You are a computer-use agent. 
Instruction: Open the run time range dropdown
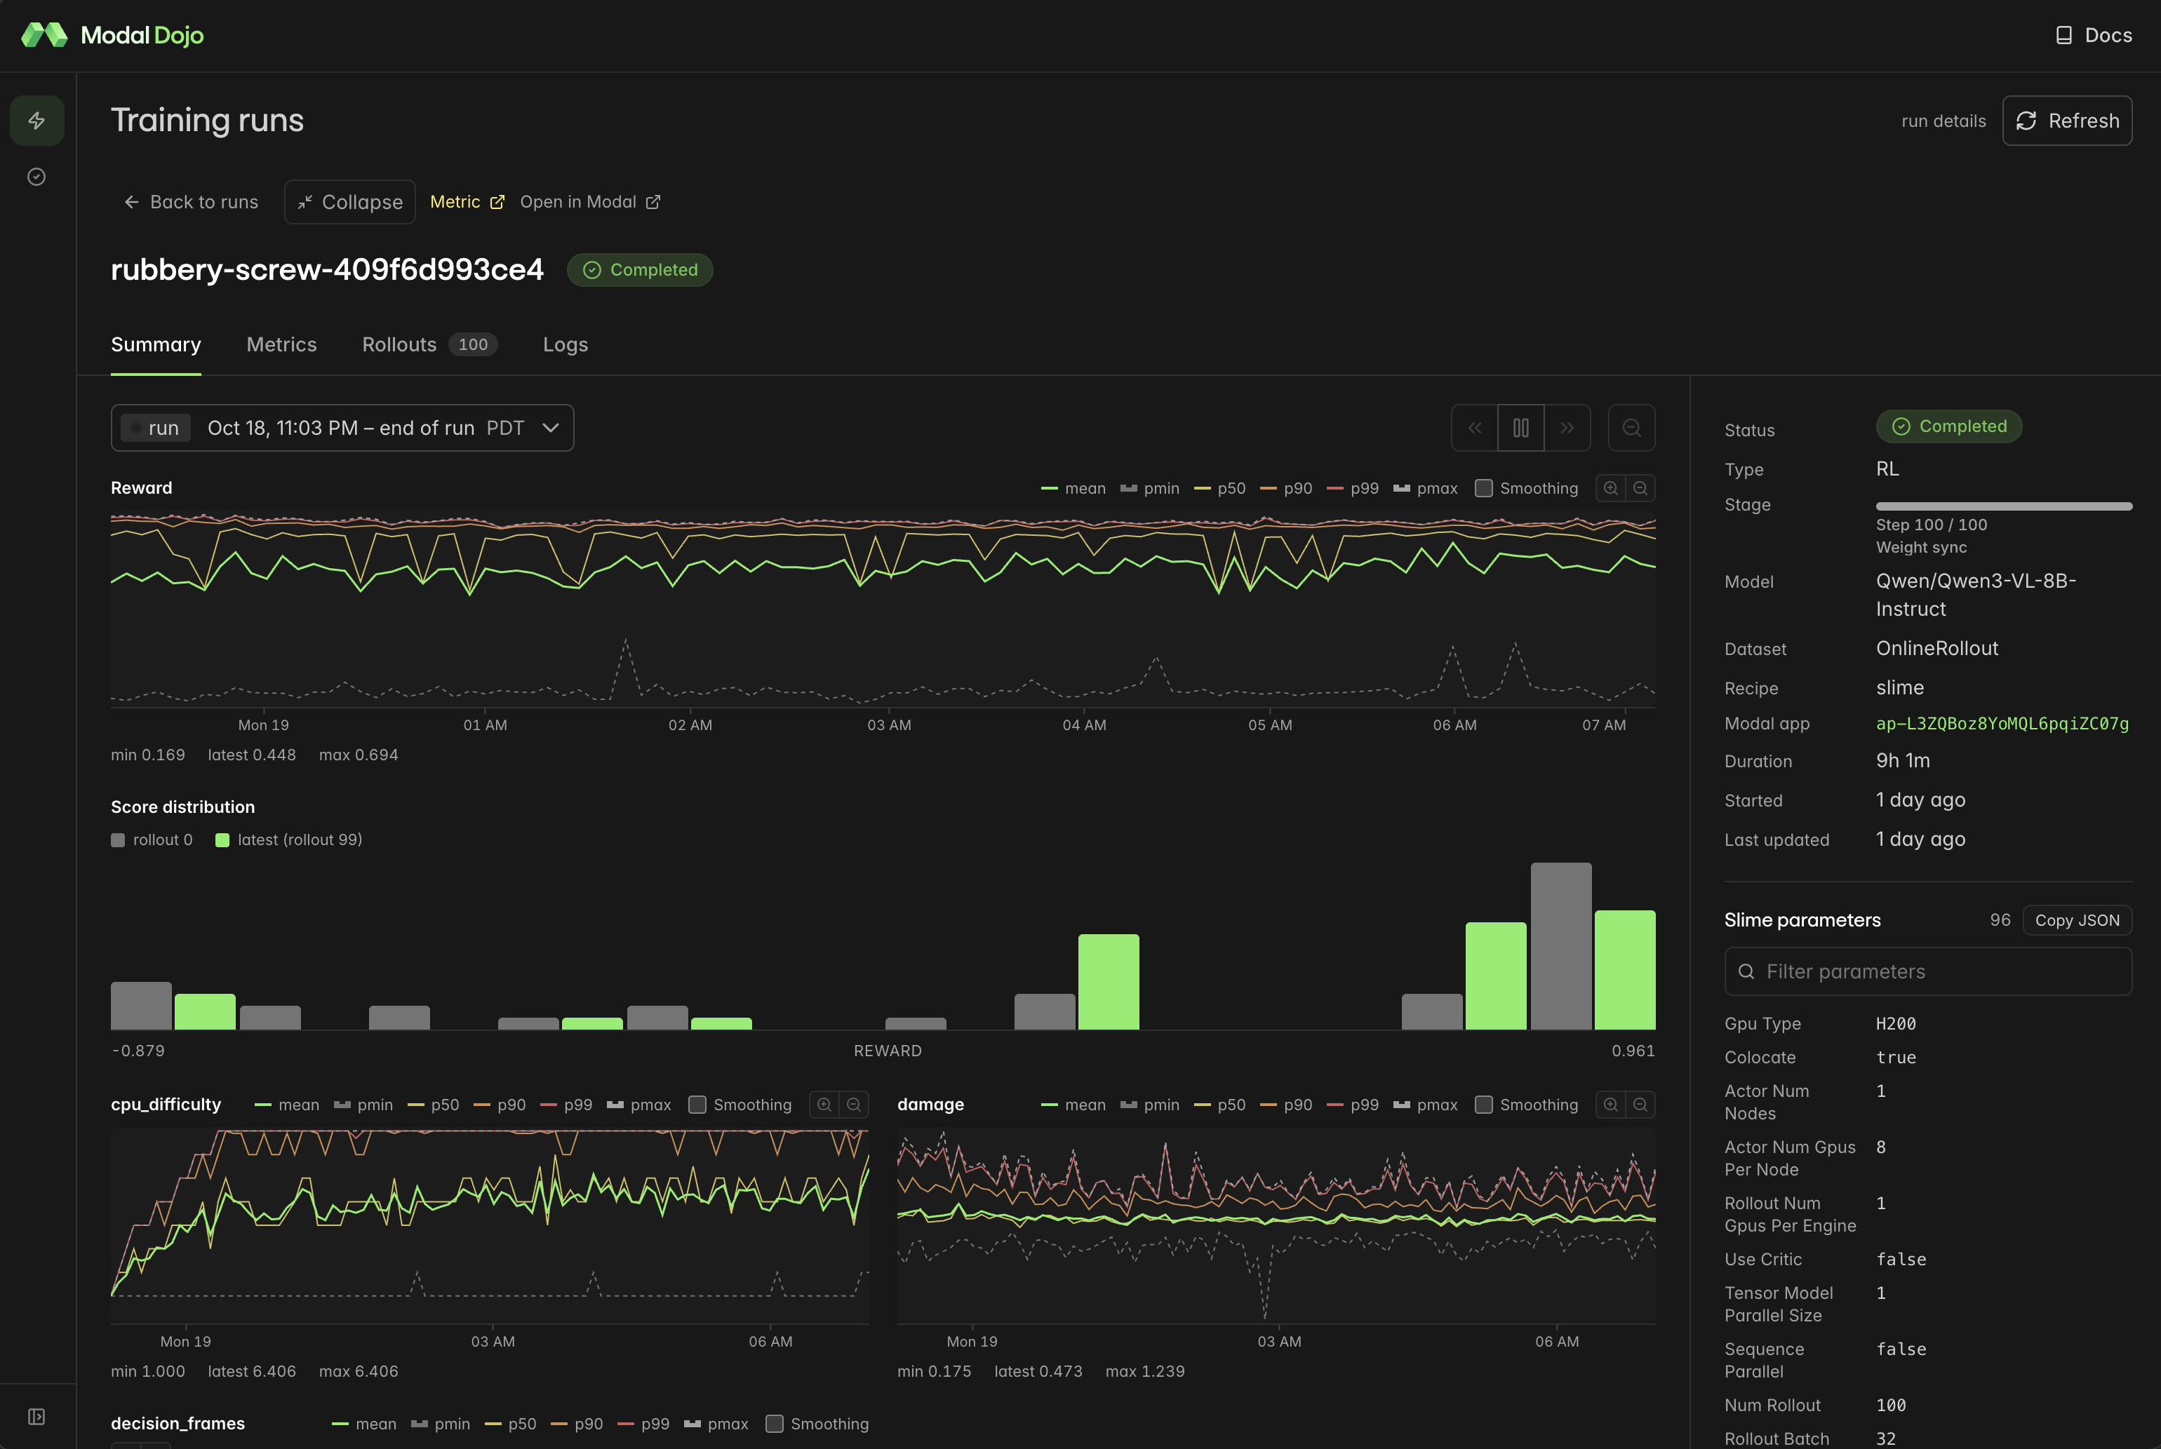tap(342, 428)
